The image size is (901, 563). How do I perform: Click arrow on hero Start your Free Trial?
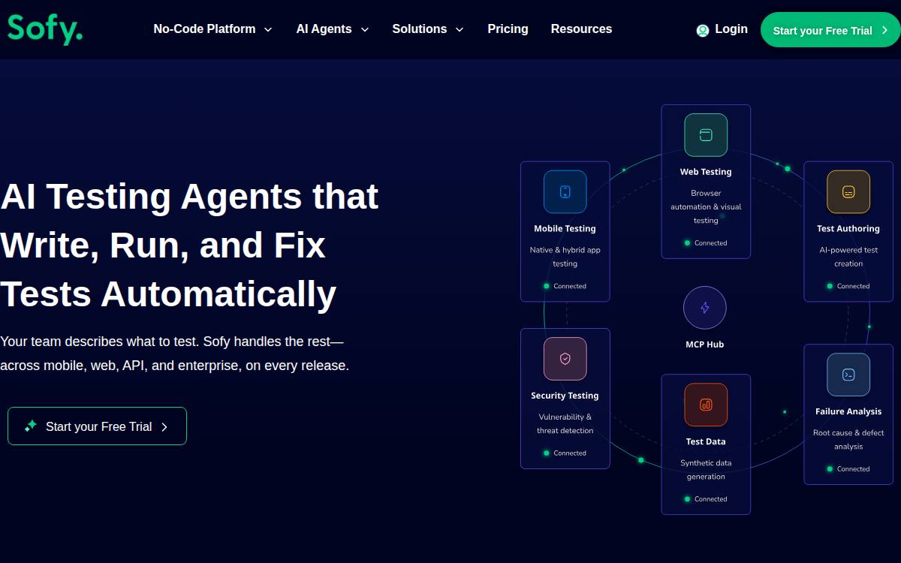pos(164,426)
